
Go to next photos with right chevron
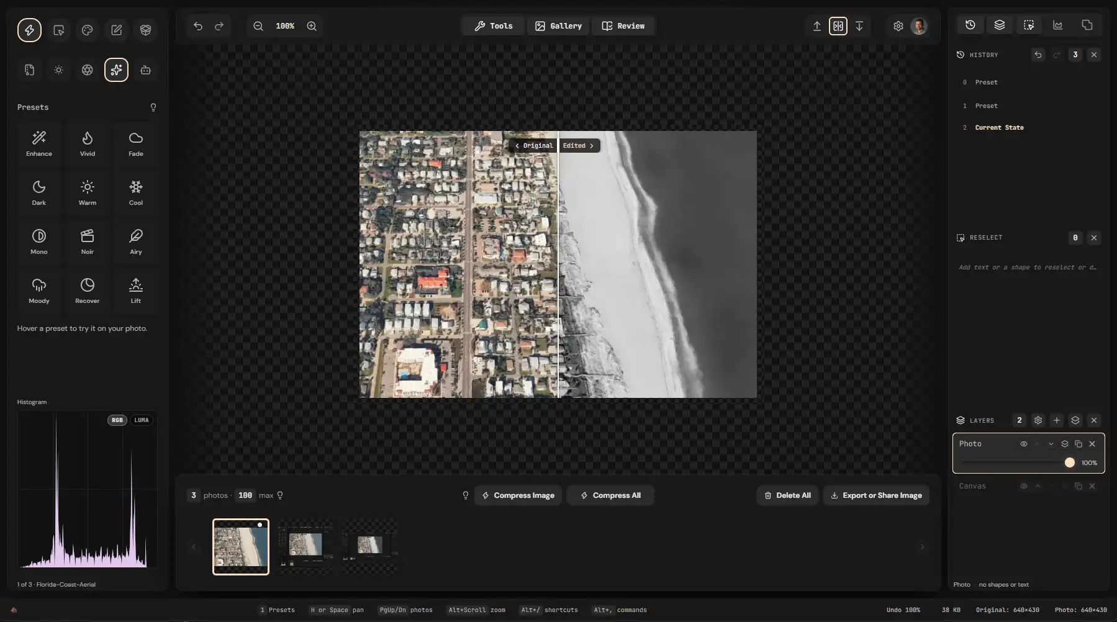click(x=922, y=547)
